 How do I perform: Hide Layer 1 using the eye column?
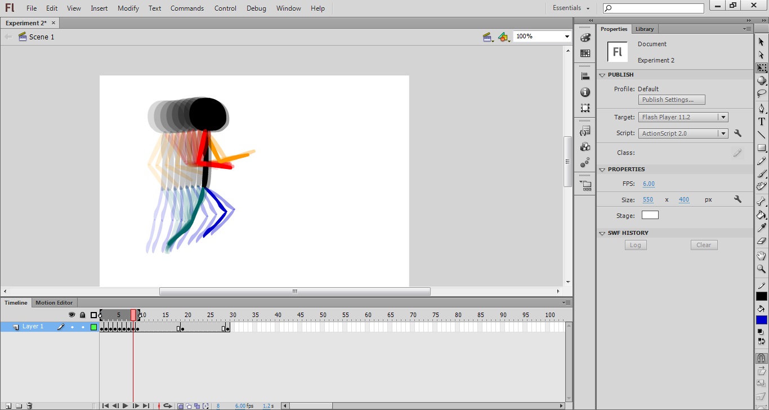[x=73, y=327]
